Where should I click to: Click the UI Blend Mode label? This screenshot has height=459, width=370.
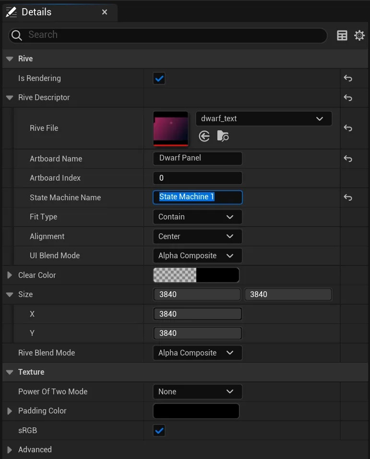click(x=55, y=255)
